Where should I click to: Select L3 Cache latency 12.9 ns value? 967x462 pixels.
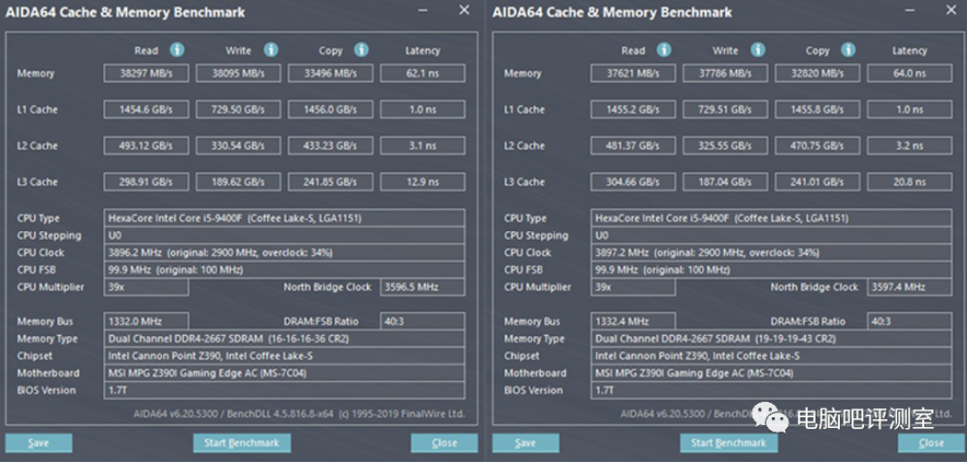[x=423, y=182]
